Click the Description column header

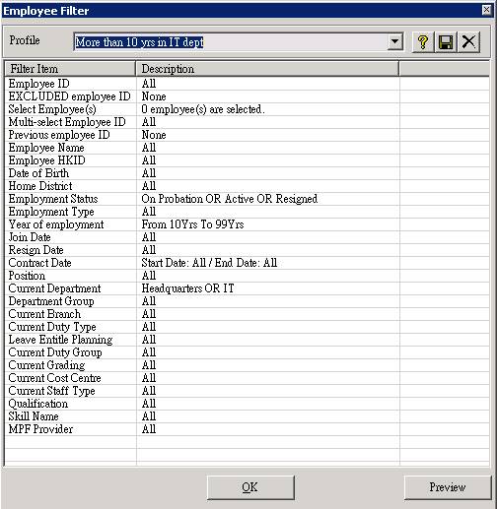pos(267,69)
